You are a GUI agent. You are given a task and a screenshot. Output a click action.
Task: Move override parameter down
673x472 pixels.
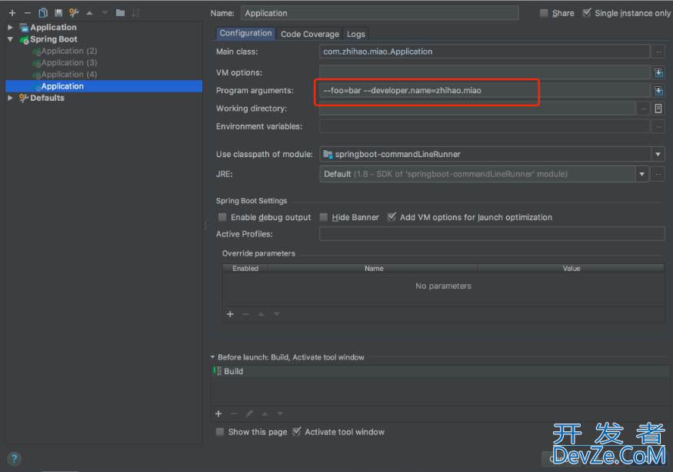(276, 314)
